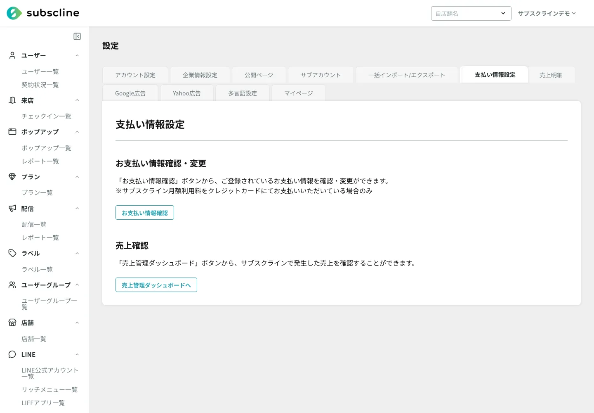Click the ユーザーグループ people icon
The image size is (594, 413).
pyautogui.click(x=12, y=285)
